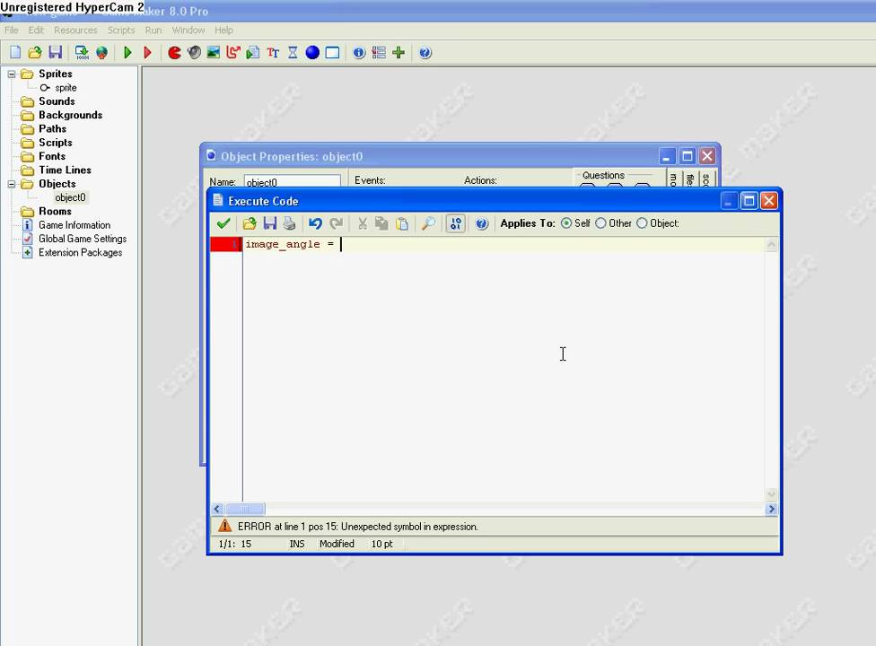876x646 pixels.
Task: Open help from main toolbar
Action: point(425,52)
